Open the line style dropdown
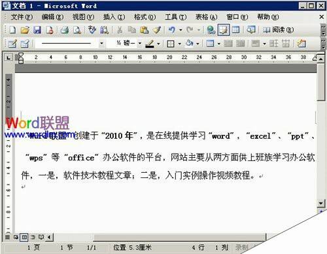Screen dimensions: 327x254 [x=101, y=44]
